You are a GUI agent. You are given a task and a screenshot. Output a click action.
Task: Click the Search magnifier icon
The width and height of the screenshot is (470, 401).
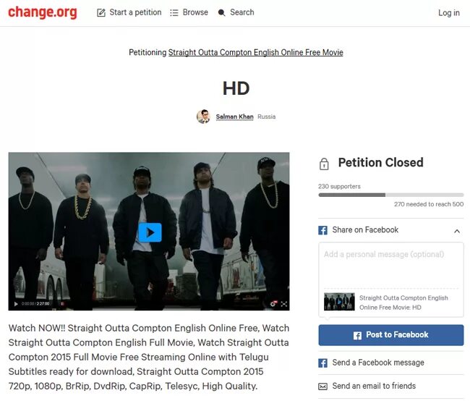(221, 12)
